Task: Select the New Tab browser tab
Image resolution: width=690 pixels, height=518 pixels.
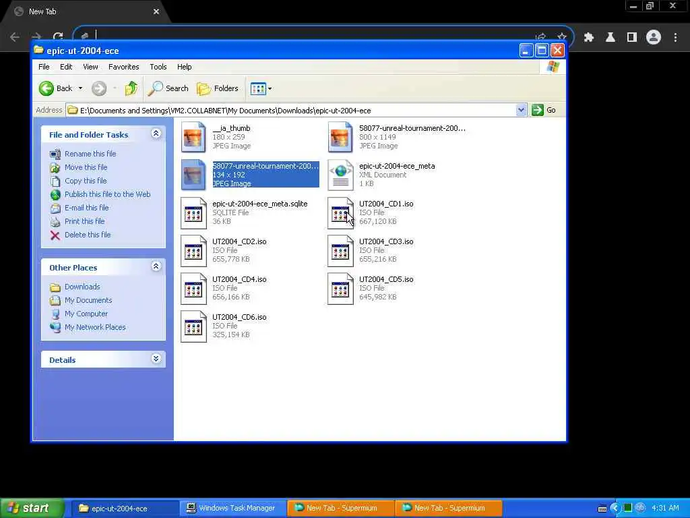Action: point(85,12)
